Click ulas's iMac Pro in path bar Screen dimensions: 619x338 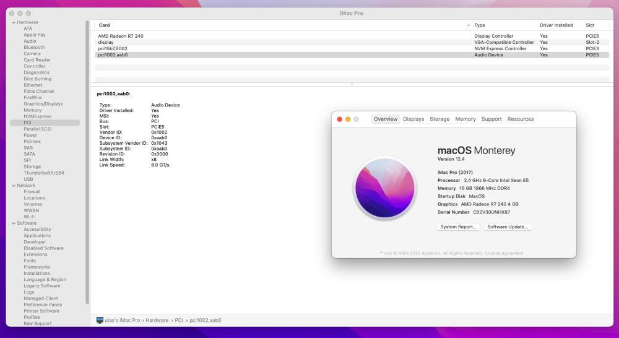click(x=123, y=320)
